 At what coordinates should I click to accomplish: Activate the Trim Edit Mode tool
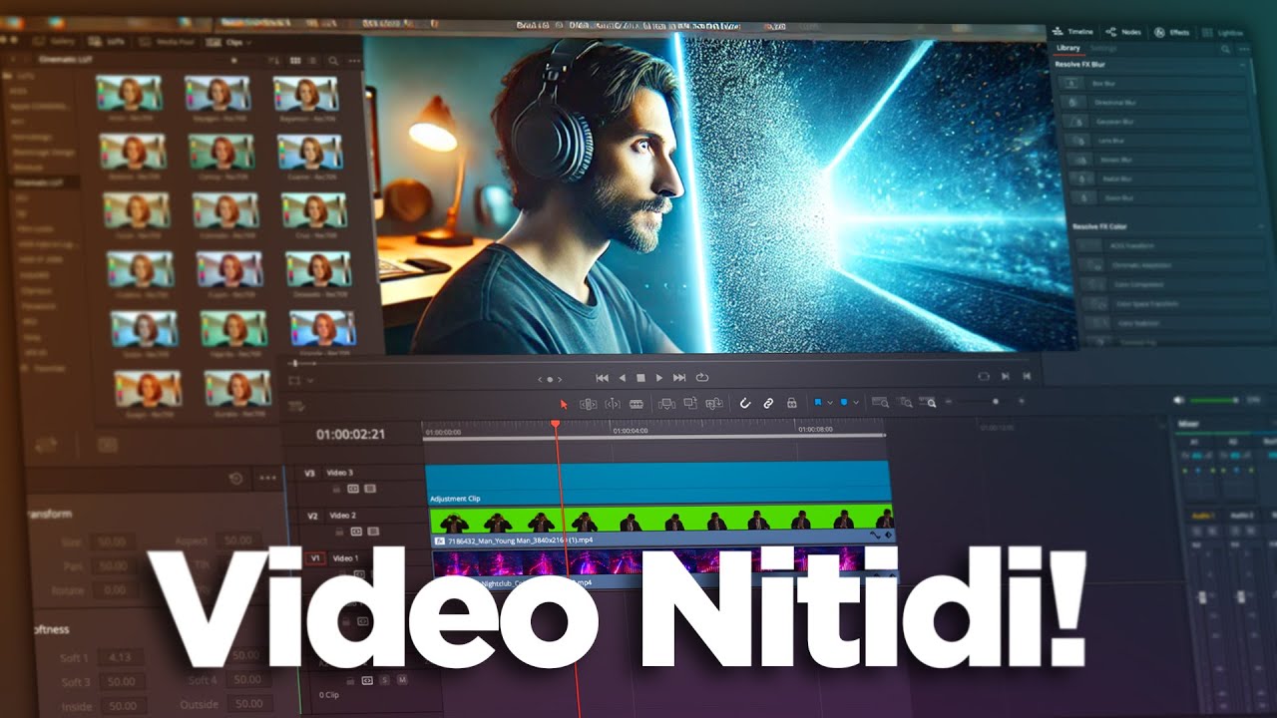tap(589, 404)
